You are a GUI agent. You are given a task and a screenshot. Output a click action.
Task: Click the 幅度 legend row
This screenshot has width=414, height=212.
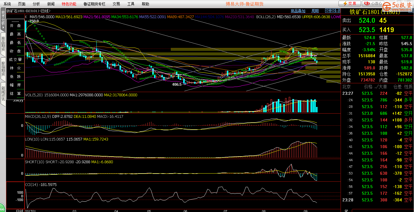(x=15, y=85)
